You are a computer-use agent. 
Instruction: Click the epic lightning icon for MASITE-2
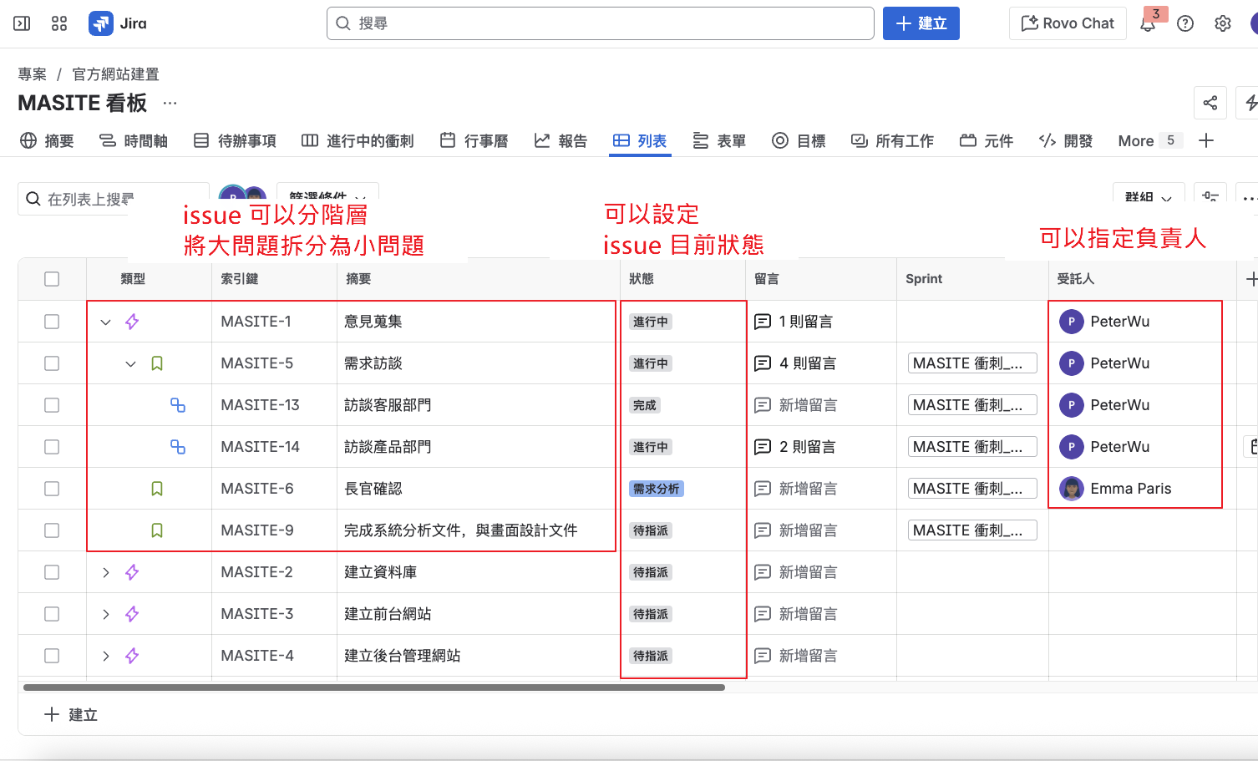coord(132,572)
